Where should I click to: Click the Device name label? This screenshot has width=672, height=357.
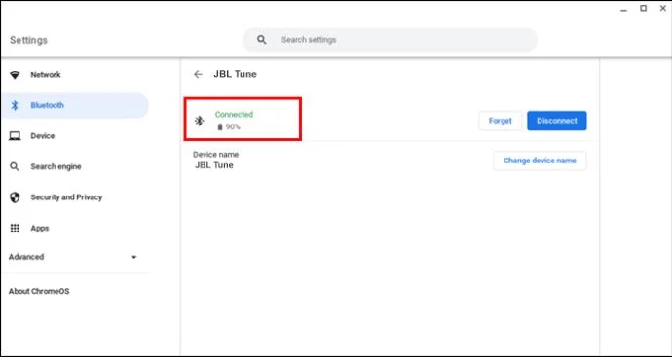pyautogui.click(x=215, y=155)
